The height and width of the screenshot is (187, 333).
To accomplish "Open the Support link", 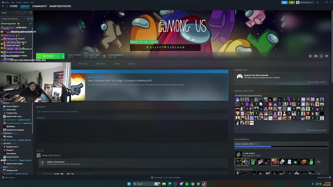I will click(131, 64).
